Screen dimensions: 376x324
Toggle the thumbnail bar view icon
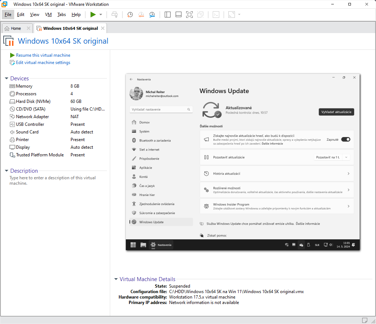(x=178, y=15)
